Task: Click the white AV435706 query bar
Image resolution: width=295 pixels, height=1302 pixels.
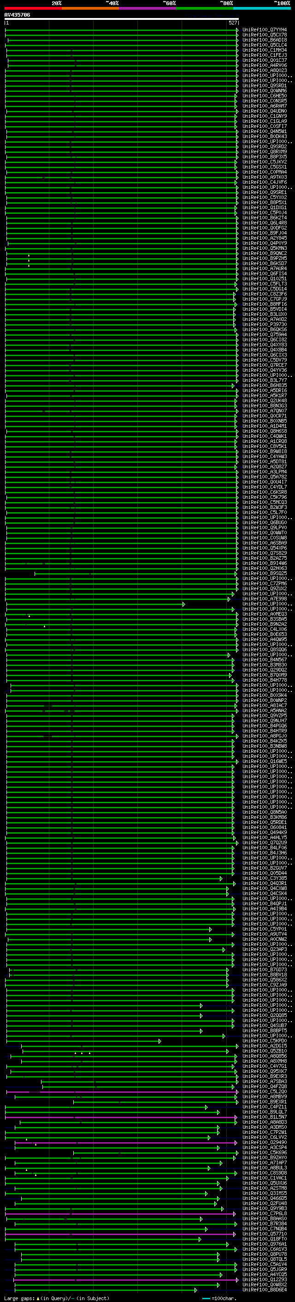Action: (122, 18)
